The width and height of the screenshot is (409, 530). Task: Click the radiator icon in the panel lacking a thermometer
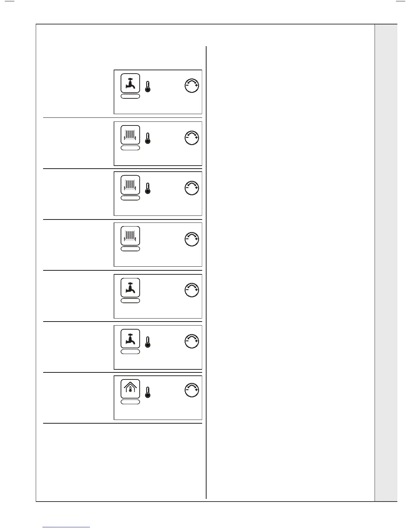[130, 236]
